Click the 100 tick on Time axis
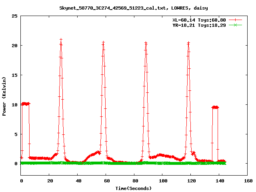256x192 pixels. [163, 181]
